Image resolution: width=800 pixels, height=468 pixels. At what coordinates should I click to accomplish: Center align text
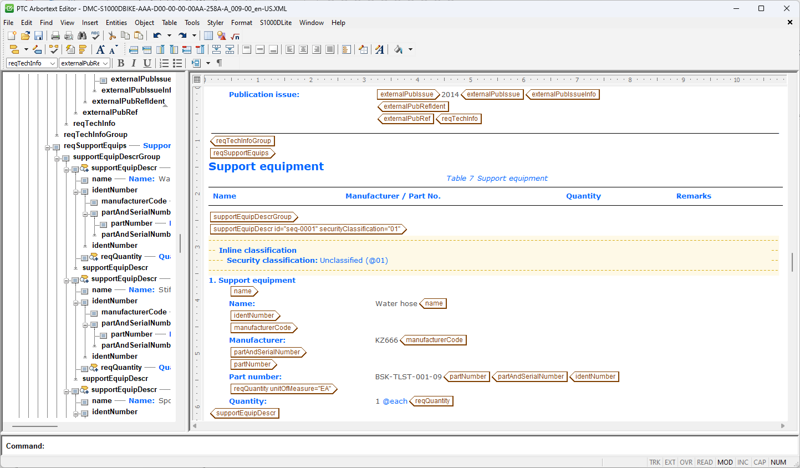[303, 49]
